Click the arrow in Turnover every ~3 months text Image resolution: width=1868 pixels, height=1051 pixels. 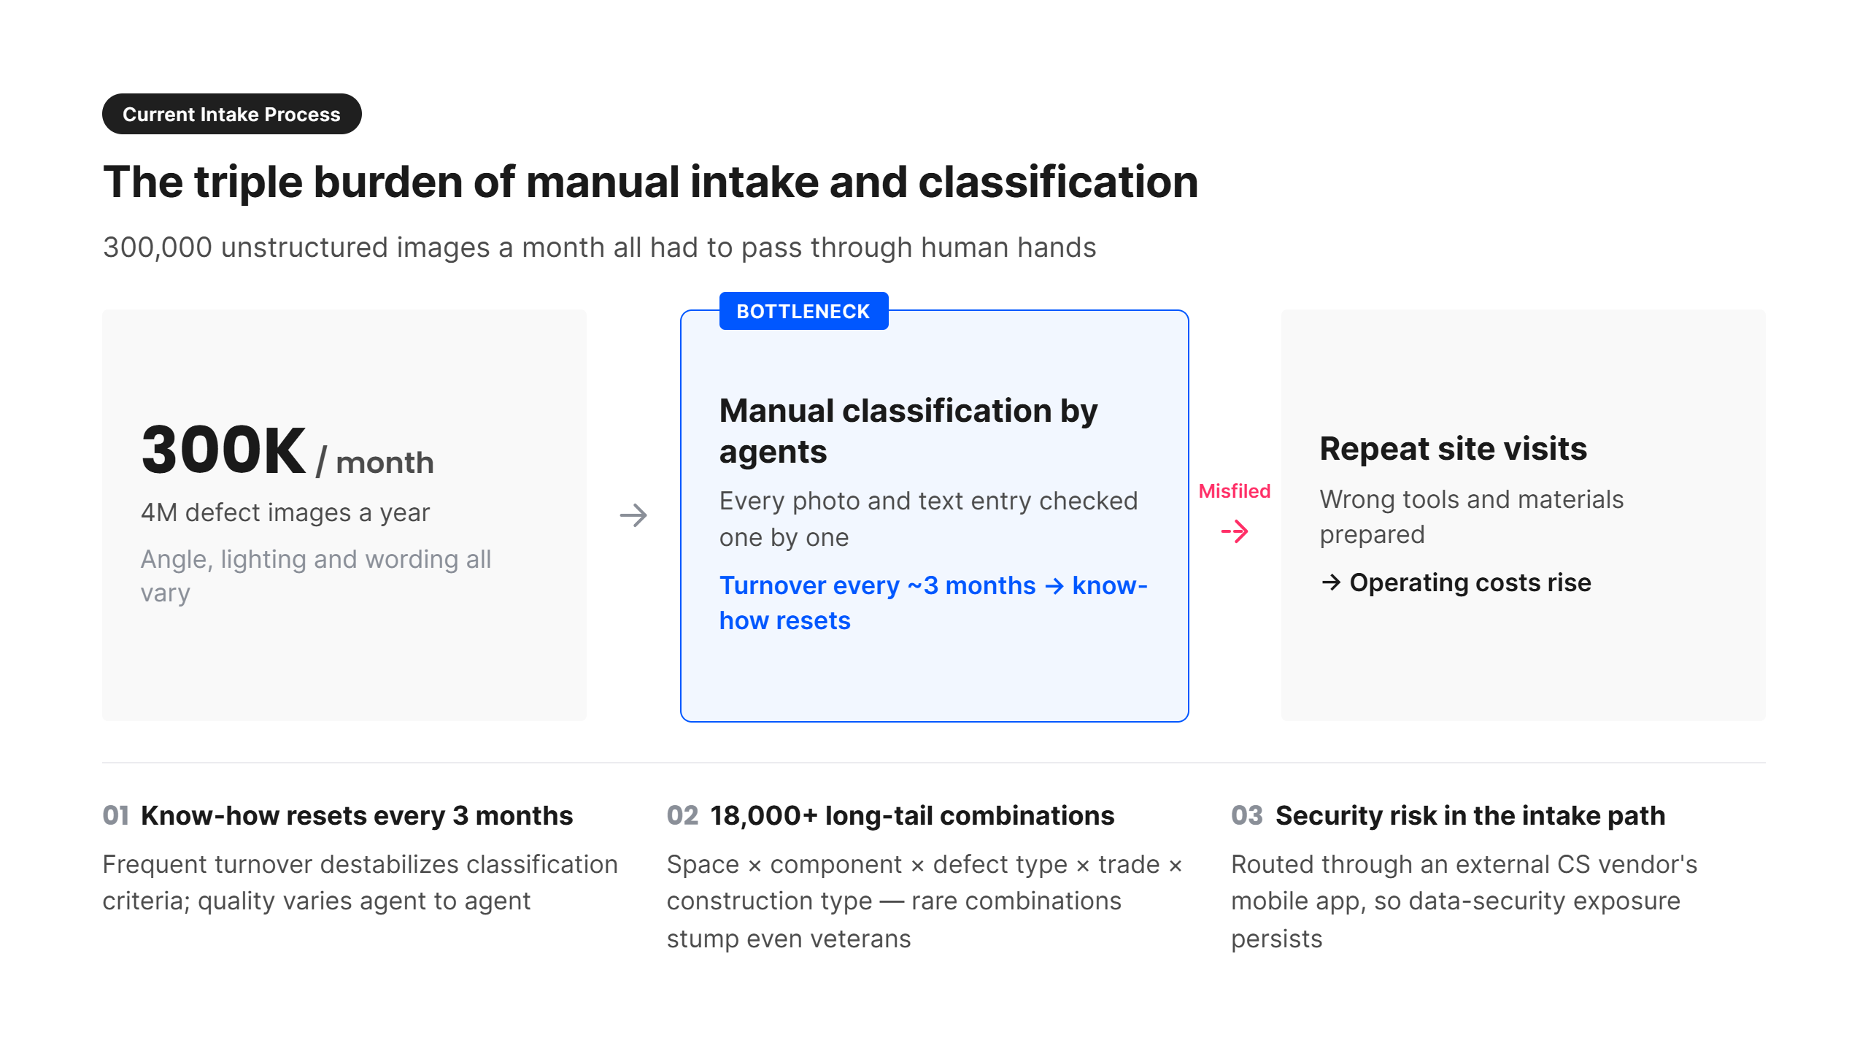pyautogui.click(x=1054, y=586)
